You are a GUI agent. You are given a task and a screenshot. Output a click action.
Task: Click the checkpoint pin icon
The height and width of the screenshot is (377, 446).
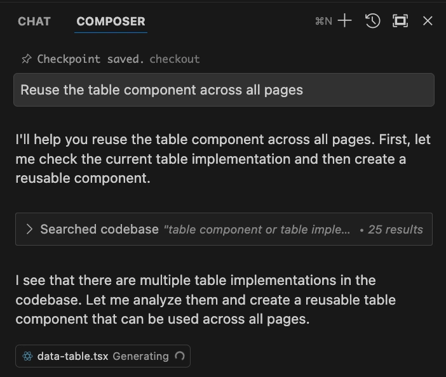tap(27, 59)
